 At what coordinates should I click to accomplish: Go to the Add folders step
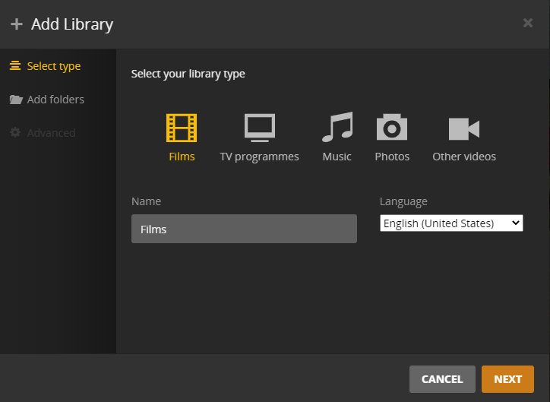tap(47, 100)
